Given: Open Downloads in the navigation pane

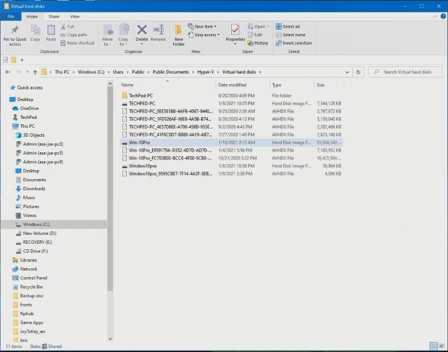Looking at the screenshot, I should (x=34, y=189).
